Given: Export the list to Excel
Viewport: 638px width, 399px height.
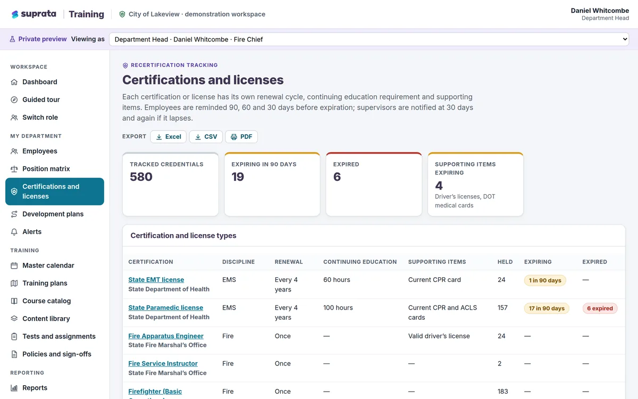Looking at the screenshot, I should [169, 137].
